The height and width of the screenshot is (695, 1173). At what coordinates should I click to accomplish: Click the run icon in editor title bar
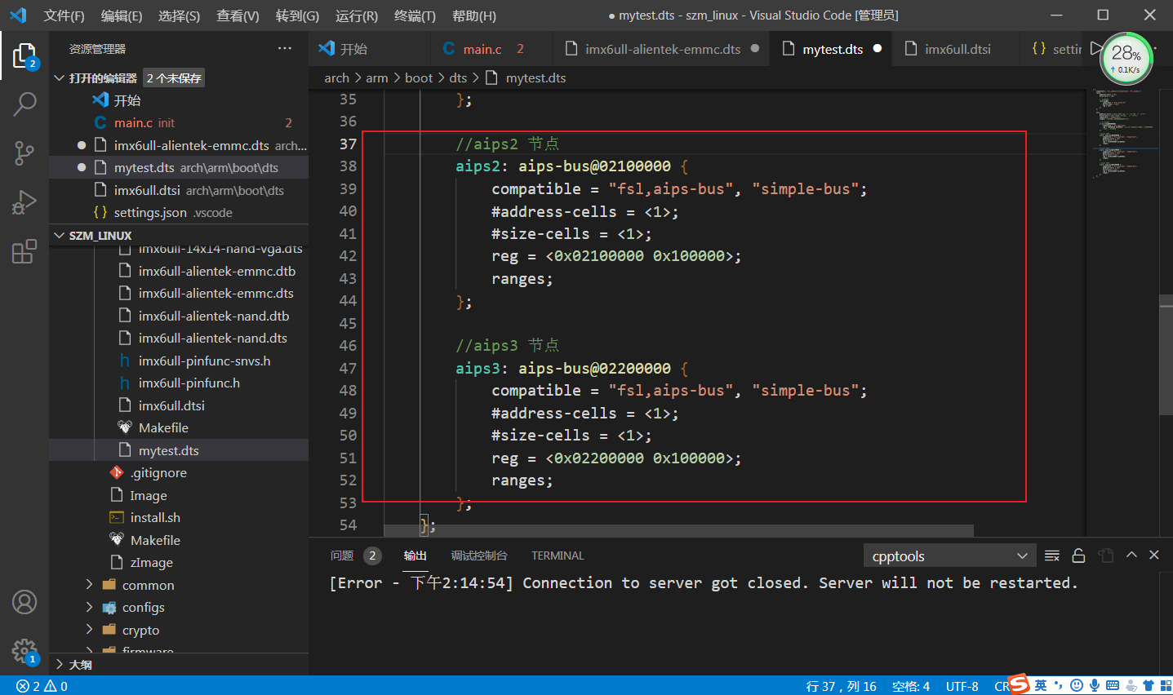pyautogui.click(x=1096, y=48)
